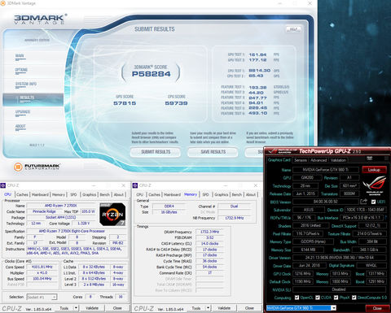Toggle the PhysX checkbox
This screenshot has height=313, width=391.
coord(336,298)
